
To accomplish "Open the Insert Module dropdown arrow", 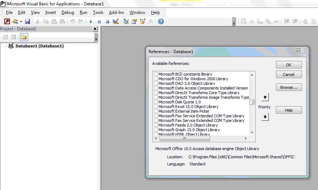I will click(x=21, y=21).
